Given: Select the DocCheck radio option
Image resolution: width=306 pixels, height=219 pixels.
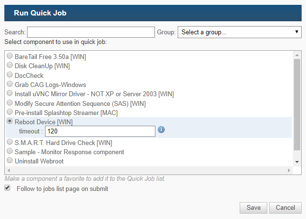Looking at the screenshot, I should coord(10,74).
